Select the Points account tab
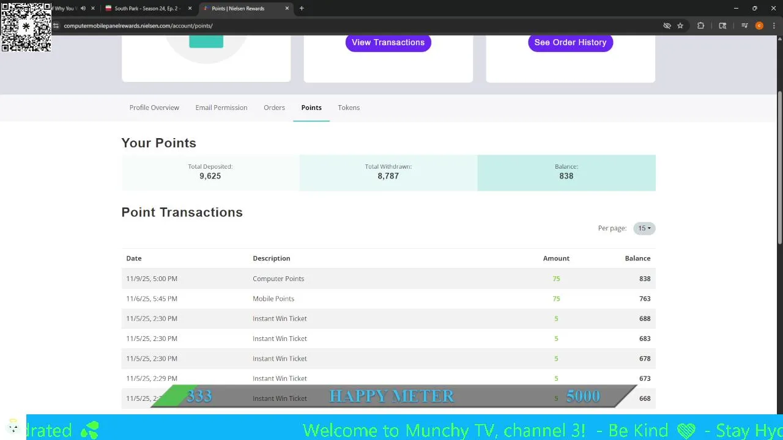Viewport: 783px width, 440px height. 311,108
